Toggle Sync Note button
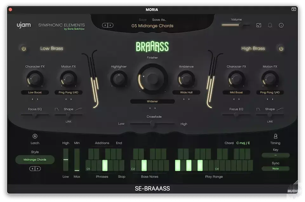The height and width of the screenshot is (202, 305). click(x=275, y=169)
